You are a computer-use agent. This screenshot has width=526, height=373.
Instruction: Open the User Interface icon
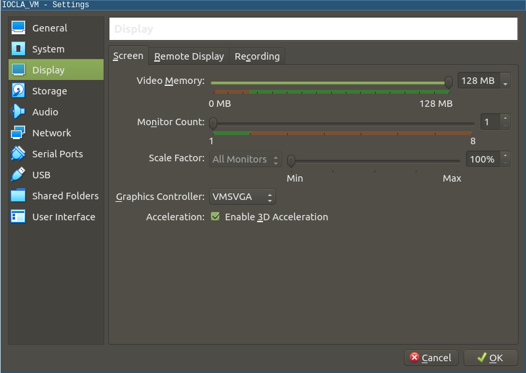pos(18,217)
